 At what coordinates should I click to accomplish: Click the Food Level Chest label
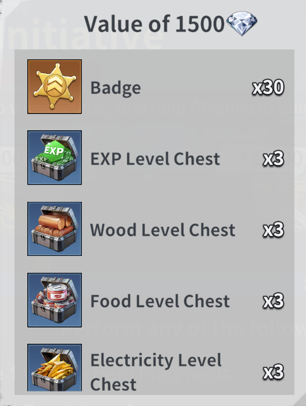(x=160, y=301)
